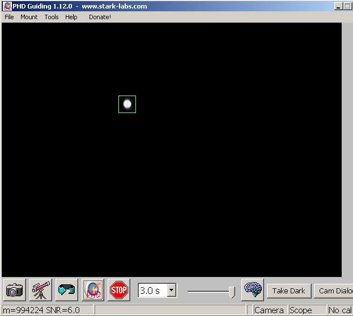Screen dimensions: 353x316
Task: Start guiding with the PHD target icon
Action: click(x=93, y=290)
